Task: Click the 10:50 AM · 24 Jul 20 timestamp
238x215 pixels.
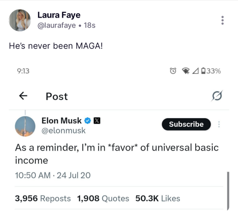Action: pos(53,175)
